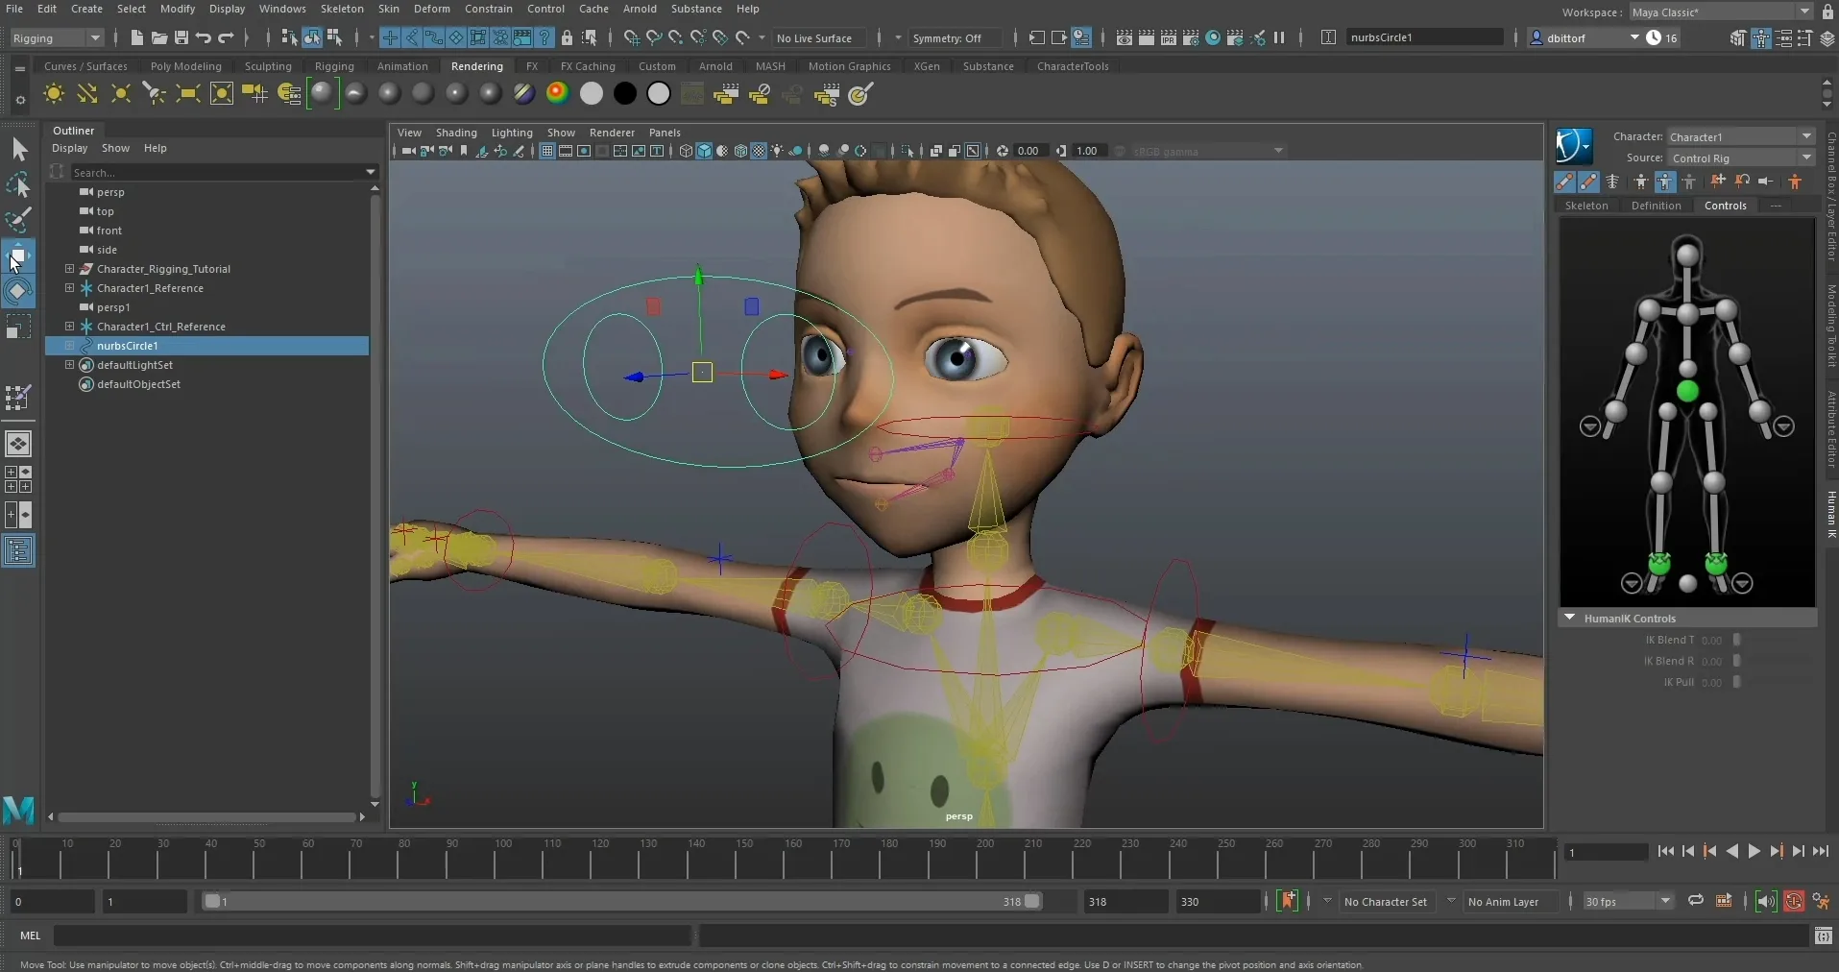Open the Skeleton menu
This screenshot has height=972, width=1839.
342,9
